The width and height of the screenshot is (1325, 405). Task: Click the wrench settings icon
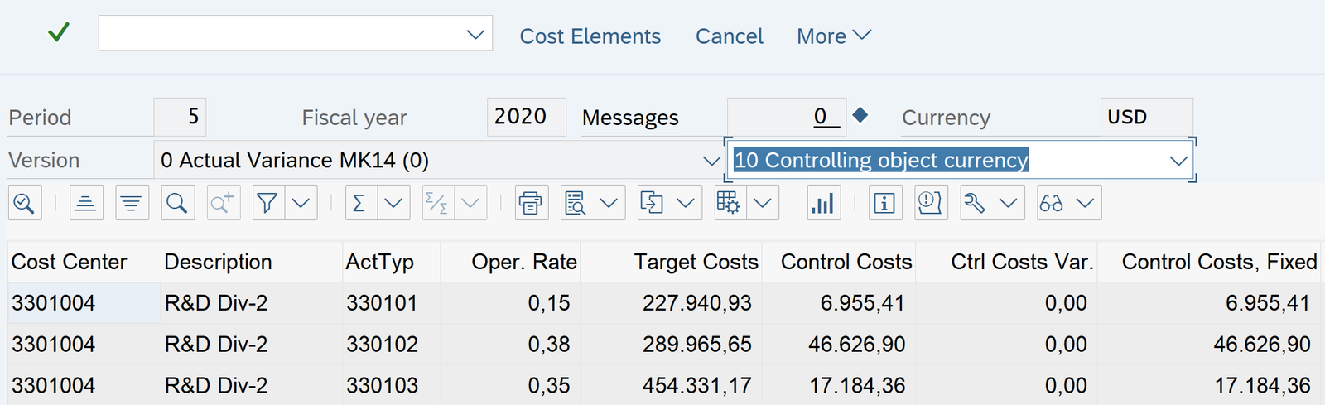tap(976, 204)
